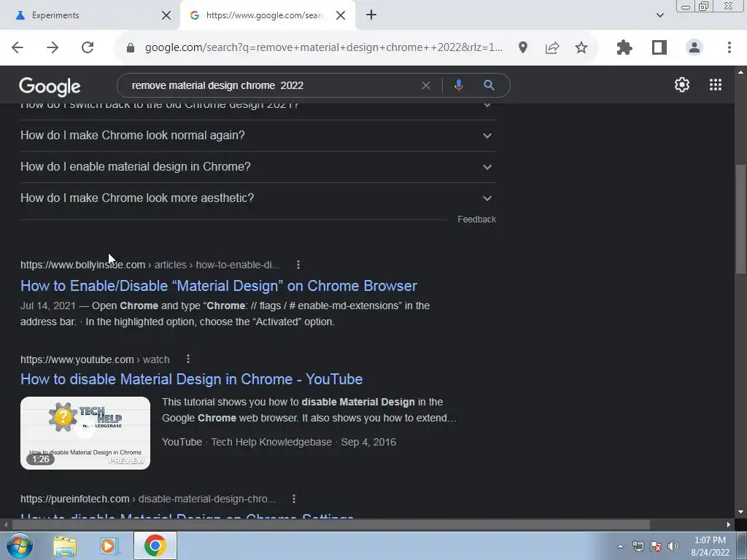Screen dimensions: 747x560
Task: Open the Chrome profile avatar
Action: pyautogui.click(x=694, y=47)
